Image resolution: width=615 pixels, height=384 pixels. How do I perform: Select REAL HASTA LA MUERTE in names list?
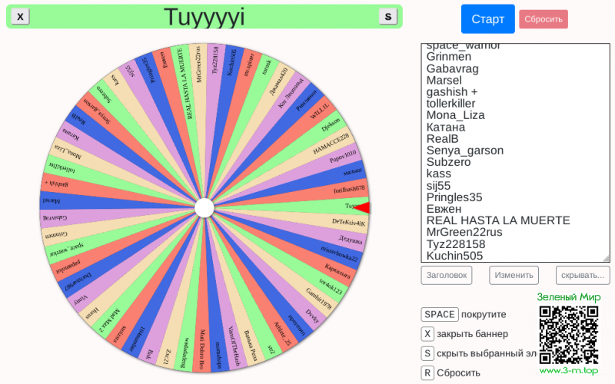tap(497, 220)
